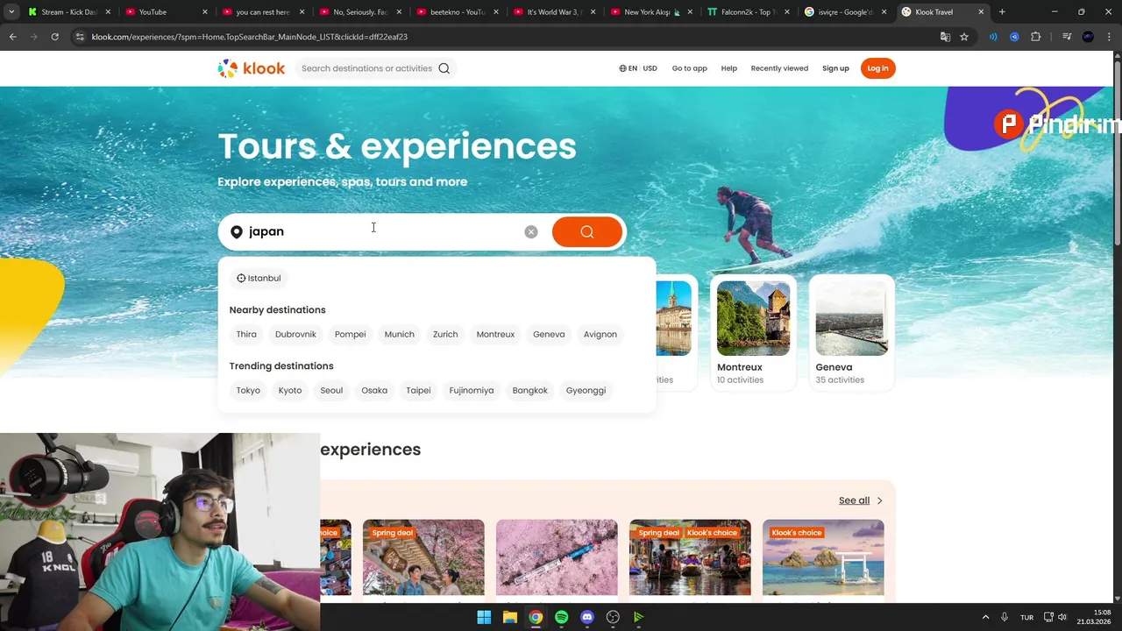Select Avignon nearby destination
This screenshot has width=1122, height=631.
(600, 334)
